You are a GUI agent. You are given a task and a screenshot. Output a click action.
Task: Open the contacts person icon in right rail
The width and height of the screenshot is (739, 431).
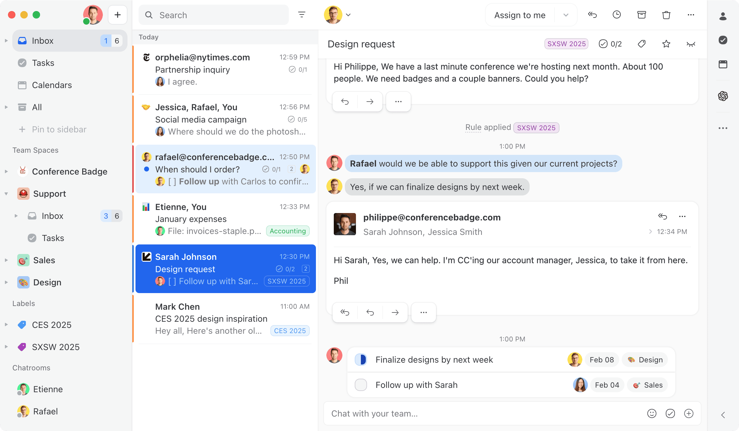(723, 16)
